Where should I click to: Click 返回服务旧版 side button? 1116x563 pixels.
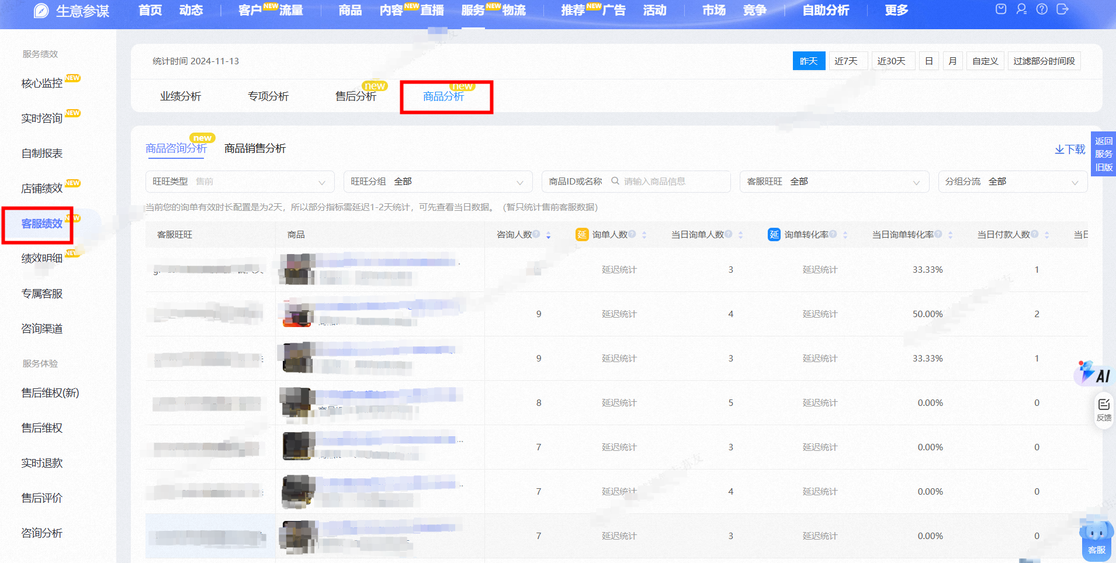coord(1103,154)
